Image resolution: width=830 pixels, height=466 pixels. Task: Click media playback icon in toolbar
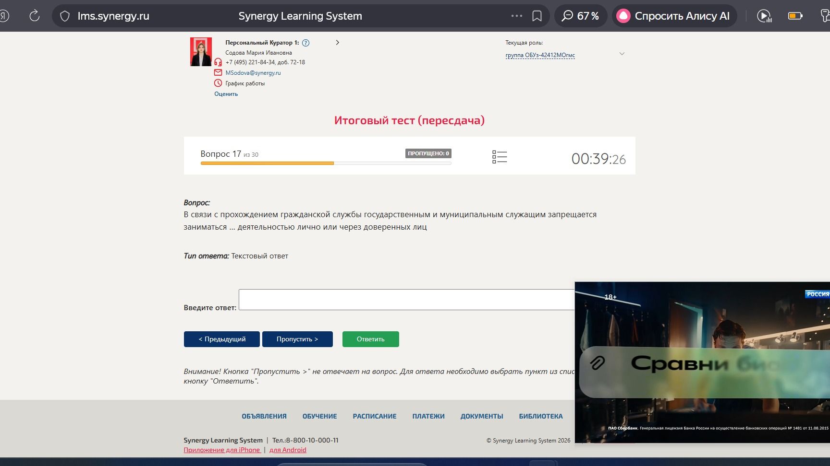(x=764, y=16)
